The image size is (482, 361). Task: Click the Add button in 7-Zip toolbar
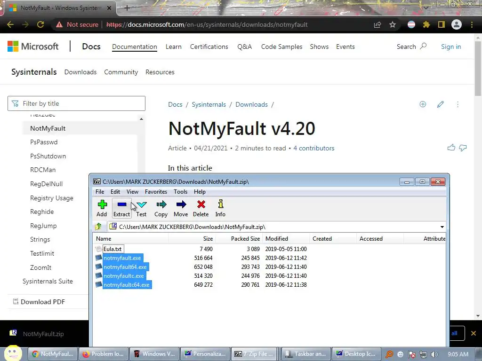102,208
